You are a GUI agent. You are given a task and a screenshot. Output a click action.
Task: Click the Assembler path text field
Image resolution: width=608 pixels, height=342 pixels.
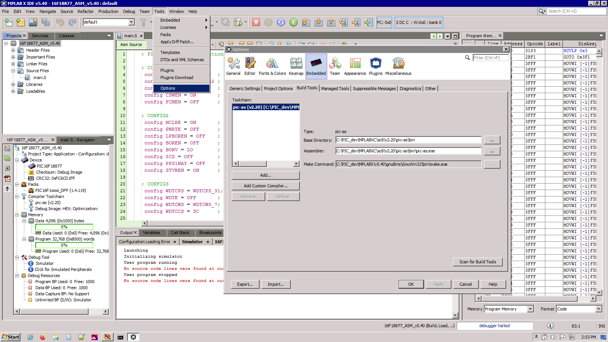[408, 151]
